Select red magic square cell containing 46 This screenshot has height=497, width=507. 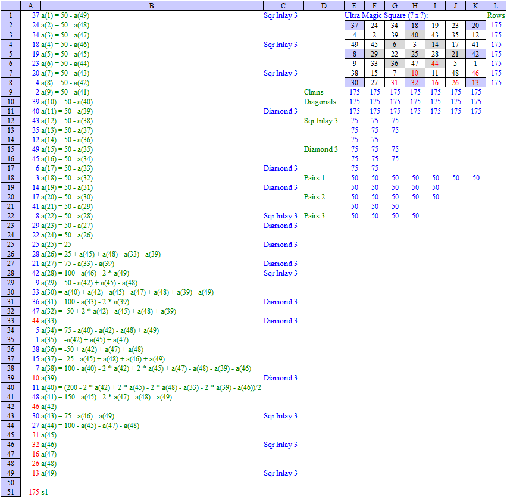click(x=475, y=73)
